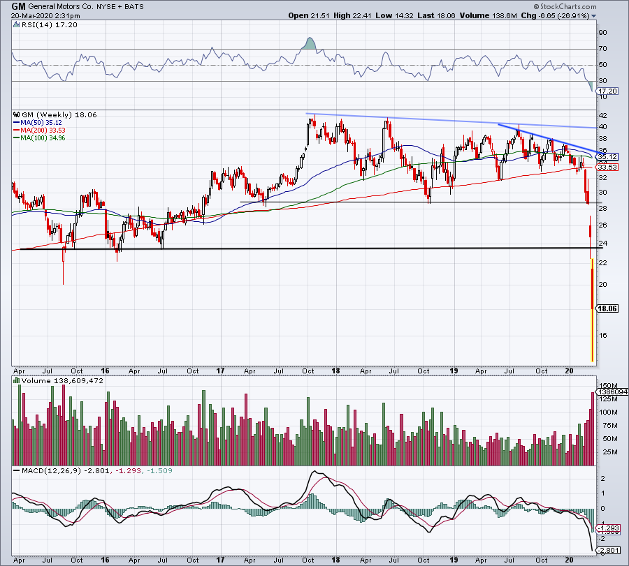Screen dimensions: 629x566
Task: Click the Volume 138.6M header value
Action: [488, 15]
